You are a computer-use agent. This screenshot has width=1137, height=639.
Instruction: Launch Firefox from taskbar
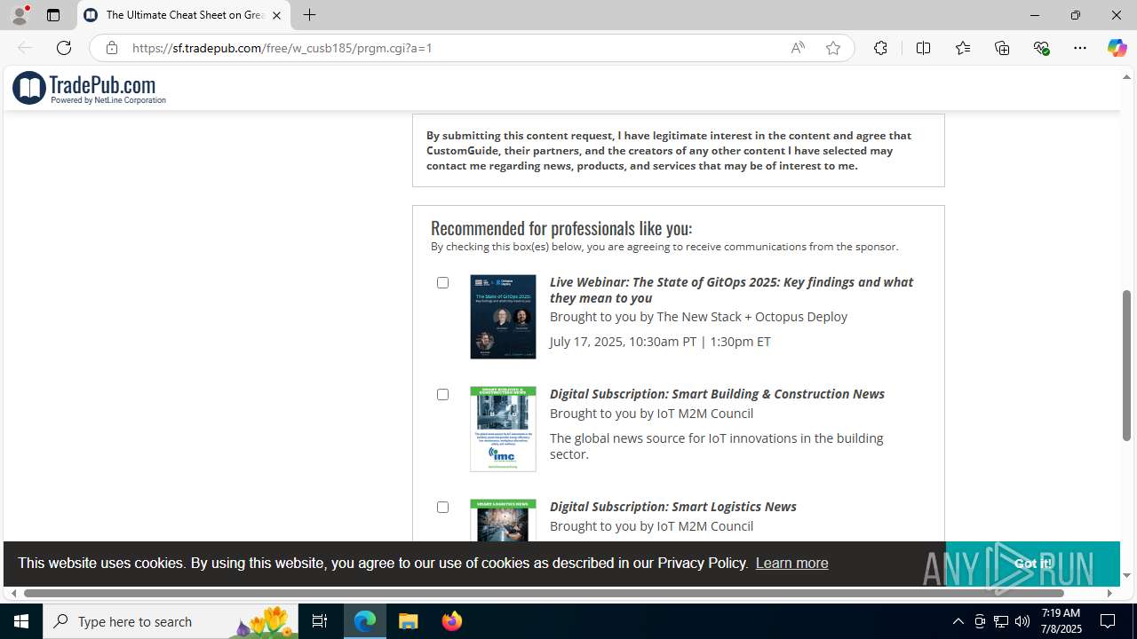click(452, 621)
